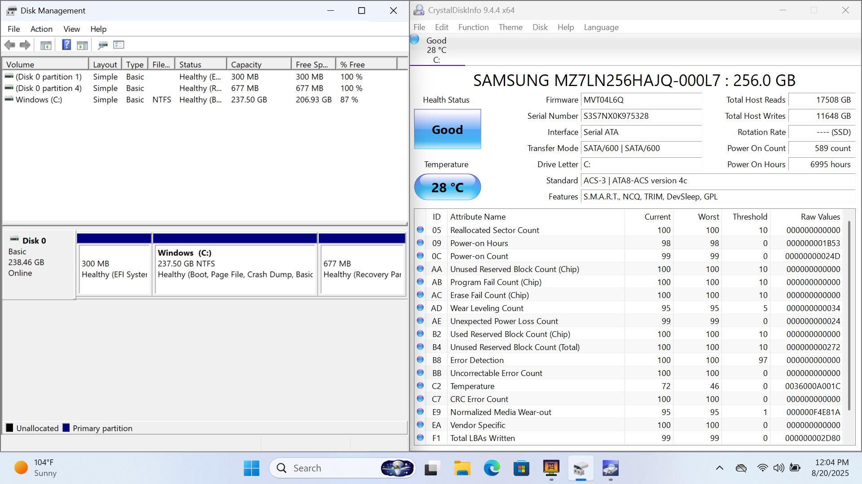
Task: Click the SMART attribute list scrollbar
Action: (849, 314)
